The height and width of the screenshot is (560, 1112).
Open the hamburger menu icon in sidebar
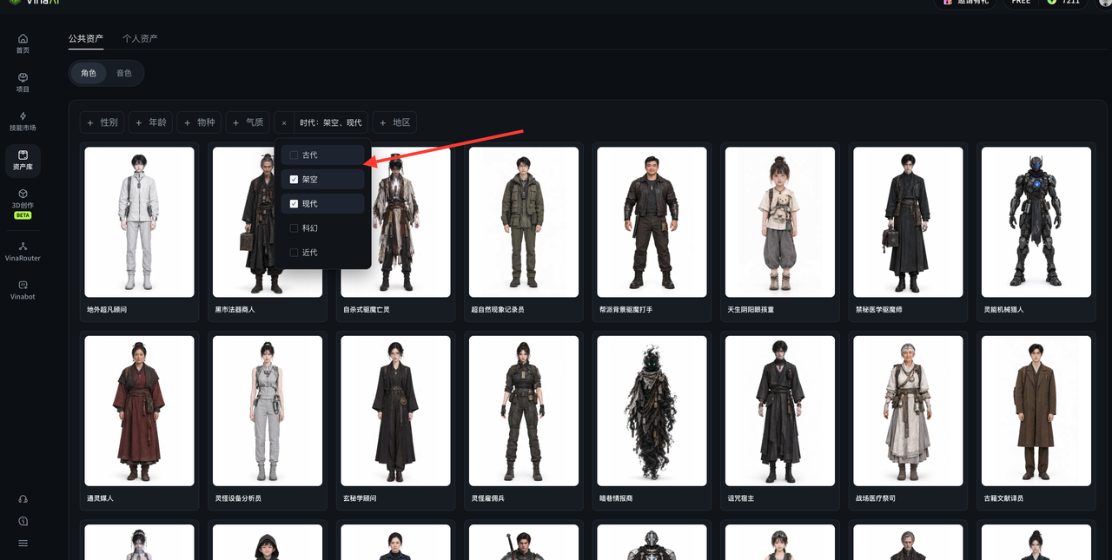(x=23, y=543)
